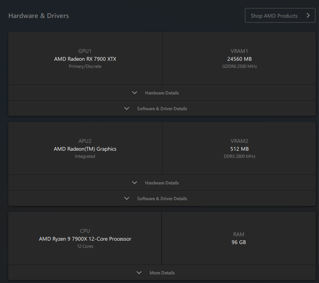The height and width of the screenshot is (283, 319).
Task: Expand Software & Driver Details for GPU1
Action: (x=162, y=109)
